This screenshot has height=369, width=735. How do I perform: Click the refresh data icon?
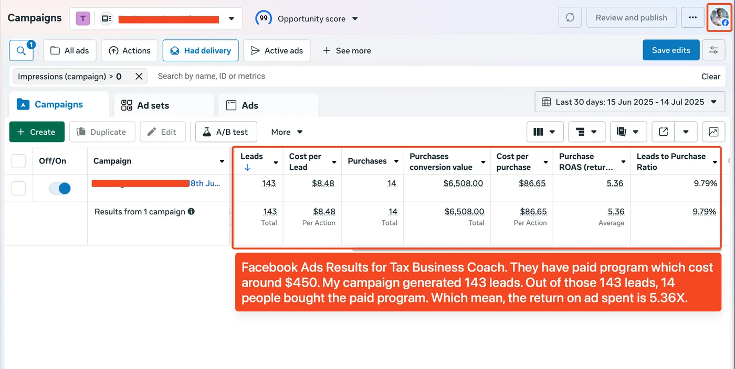pos(570,17)
